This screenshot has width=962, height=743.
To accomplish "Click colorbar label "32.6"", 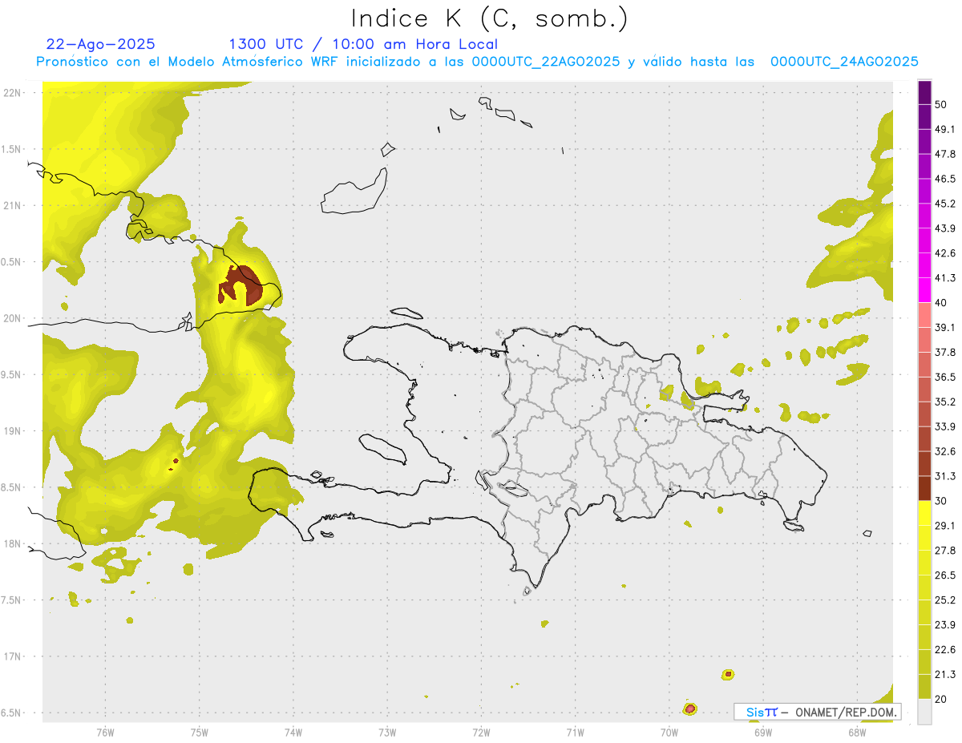I will coord(945,452).
